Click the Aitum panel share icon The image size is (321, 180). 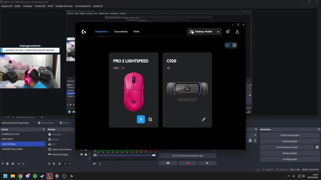(x=207, y=163)
